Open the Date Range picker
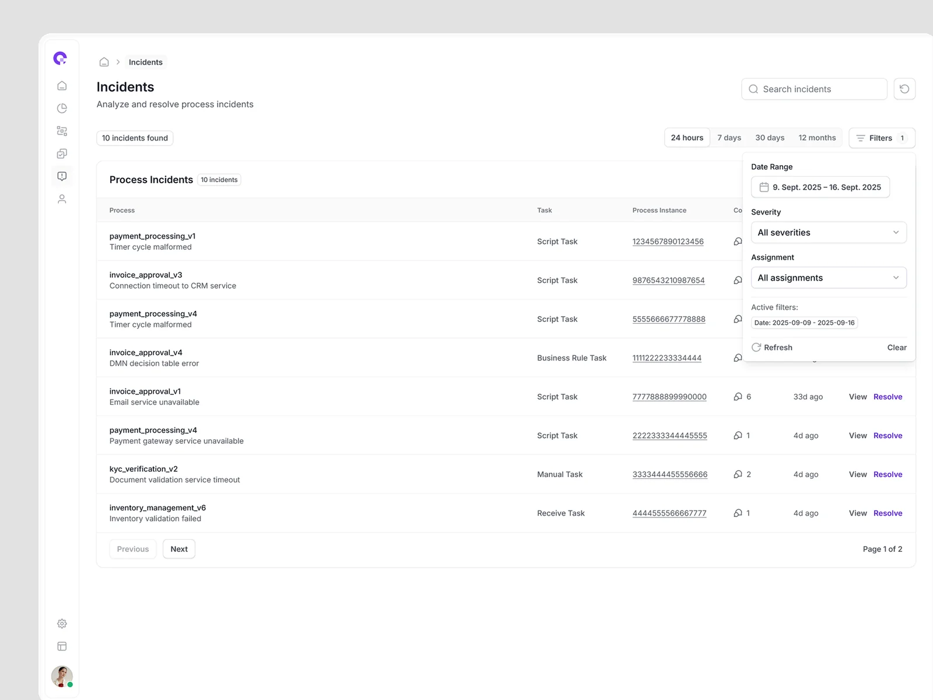The image size is (933, 700). (x=820, y=187)
